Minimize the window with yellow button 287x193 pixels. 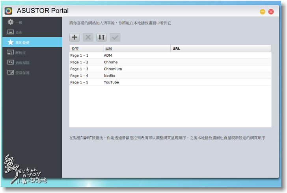click(262, 12)
